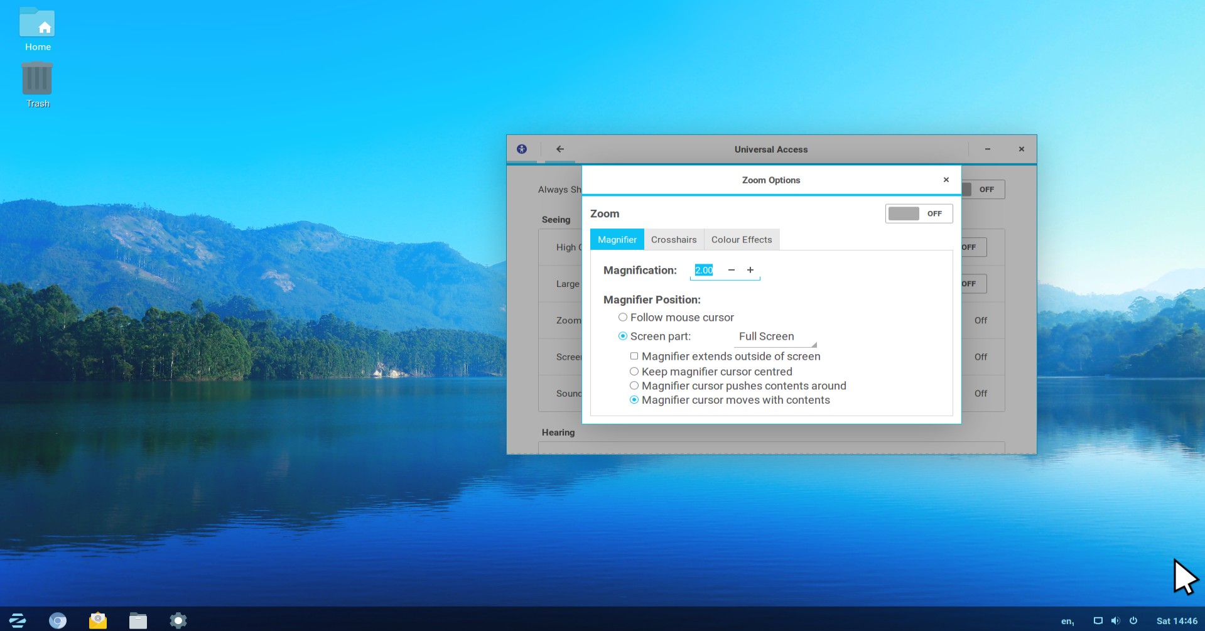Launch the web browser from taskbar
1205x631 pixels.
pos(58,620)
